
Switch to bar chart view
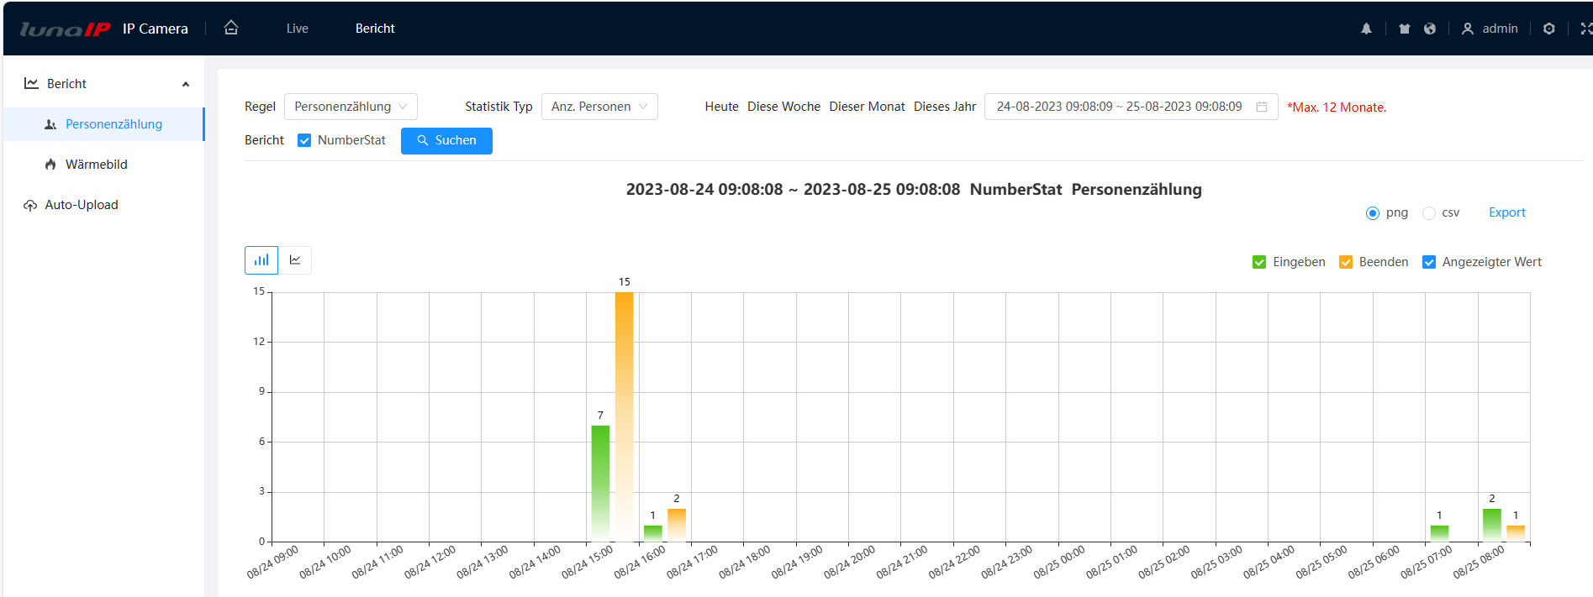[261, 260]
